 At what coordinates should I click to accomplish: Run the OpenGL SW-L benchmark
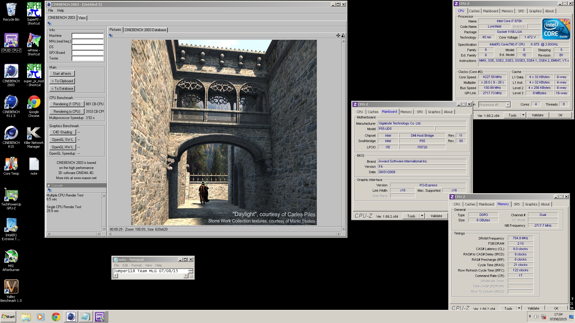63,140
